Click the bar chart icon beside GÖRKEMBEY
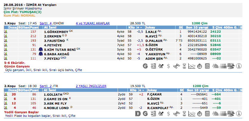The image size is (249, 121). click(x=6, y=32)
